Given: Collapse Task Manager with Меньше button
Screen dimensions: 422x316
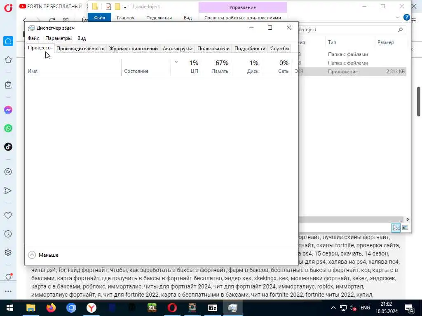Looking at the screenshot, I should (x=43, y=255).
